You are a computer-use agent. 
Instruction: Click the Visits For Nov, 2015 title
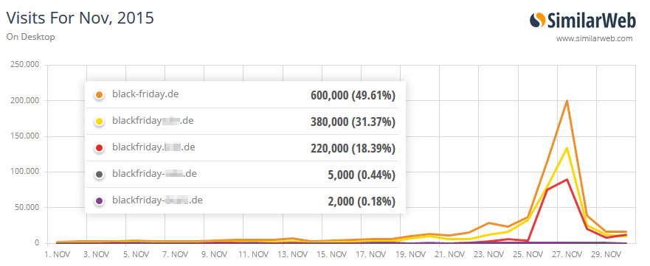point(80,18)
